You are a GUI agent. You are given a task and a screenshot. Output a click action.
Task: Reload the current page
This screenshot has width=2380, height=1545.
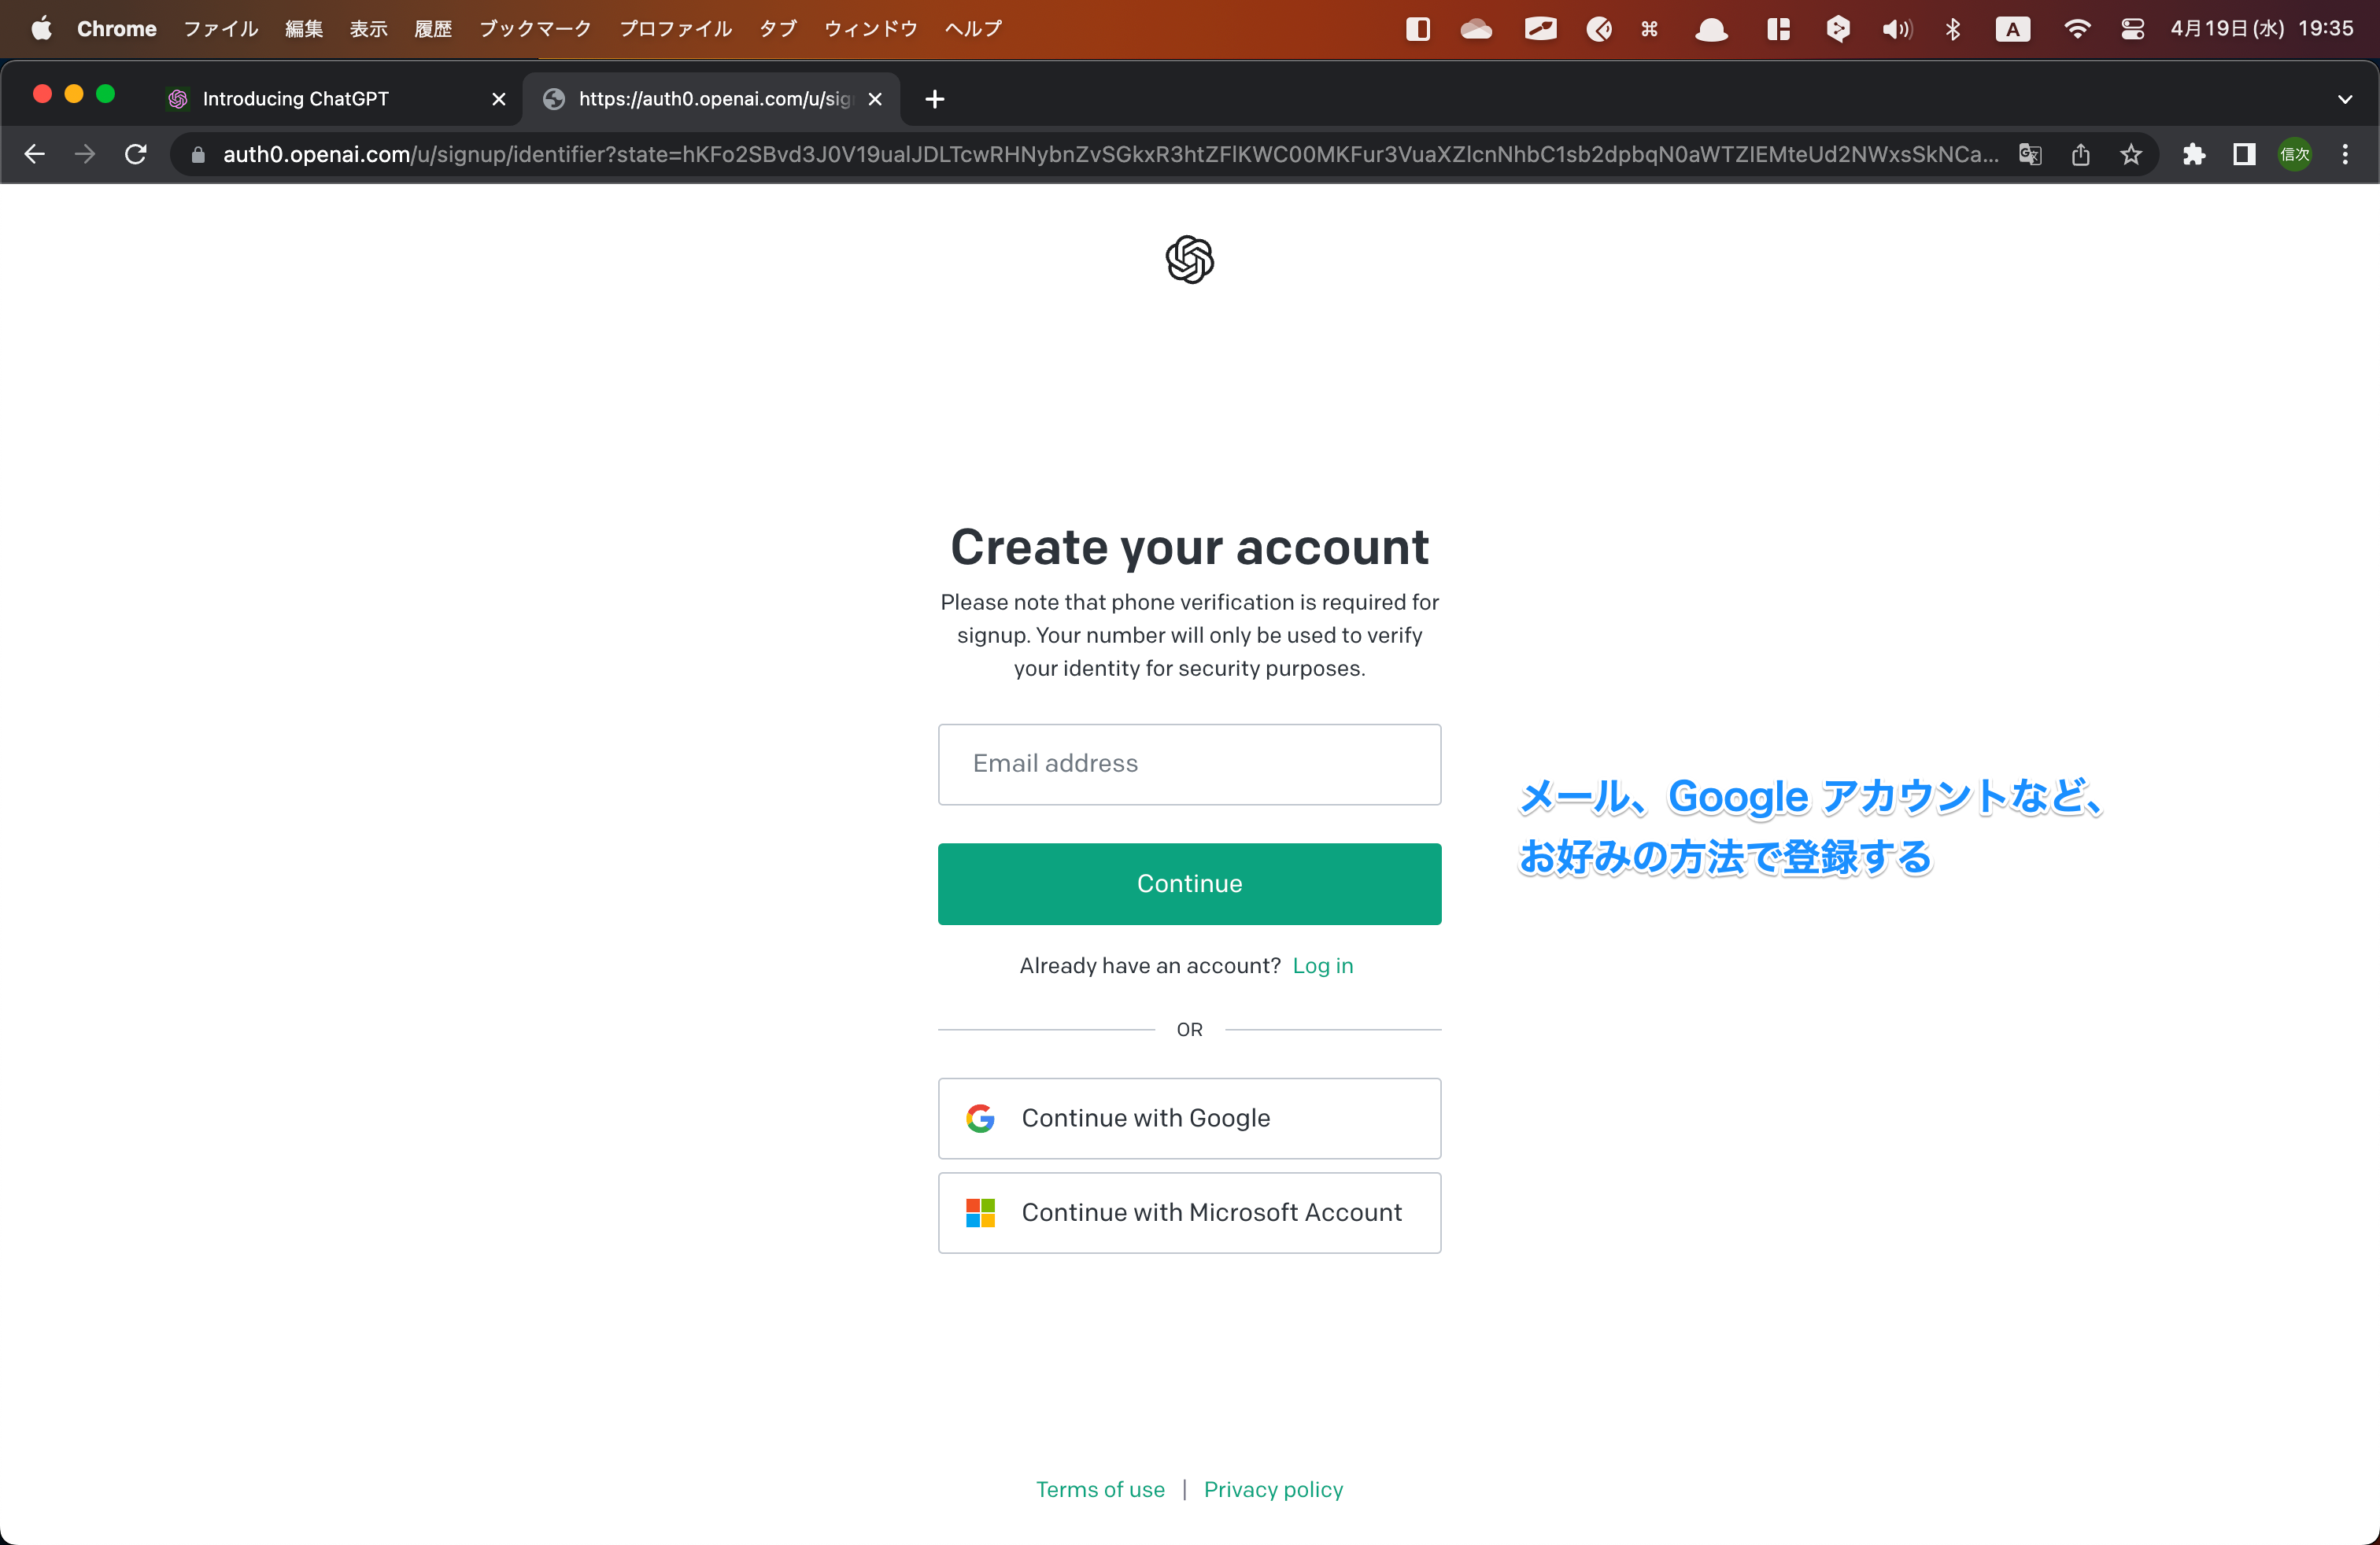pyautogui.click(x=136, y=154)
